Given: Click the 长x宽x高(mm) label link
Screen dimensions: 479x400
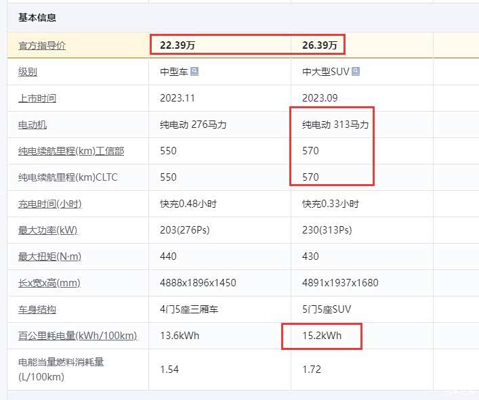Looking at the screenshot, I should coord(49,283).
